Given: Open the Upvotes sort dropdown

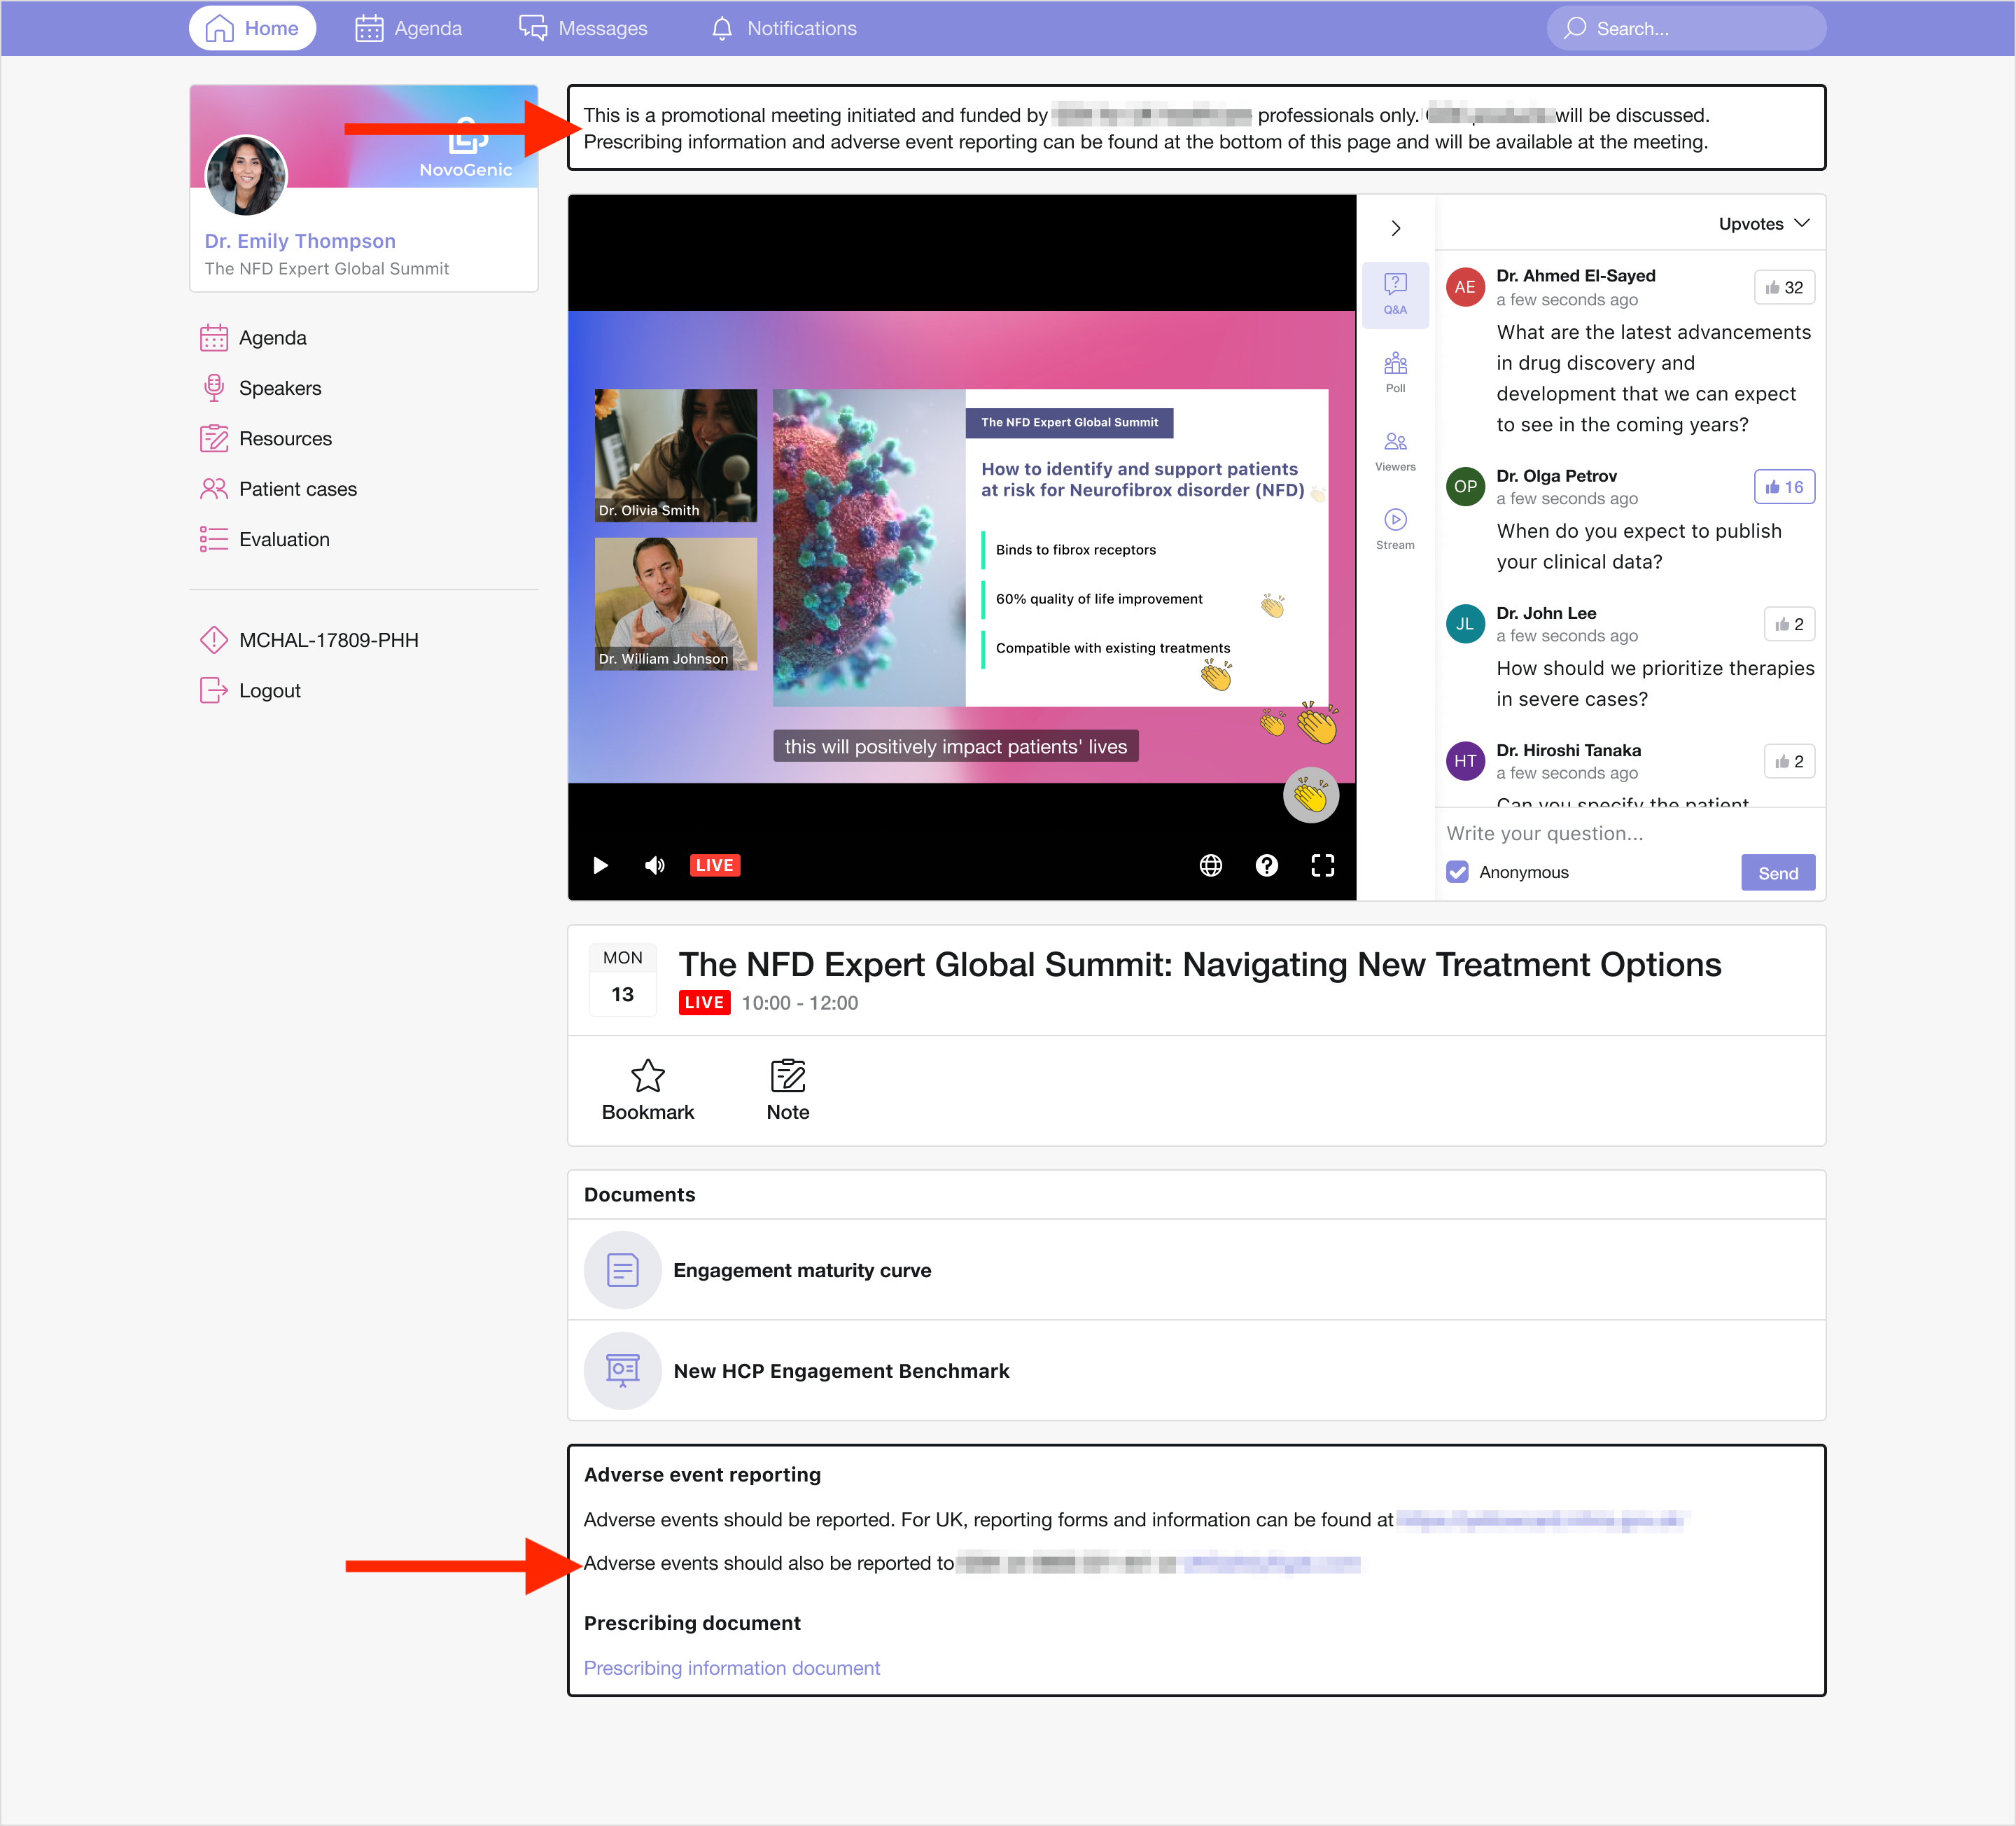Looking at the screenshot, I should [x=1764, y=223].
